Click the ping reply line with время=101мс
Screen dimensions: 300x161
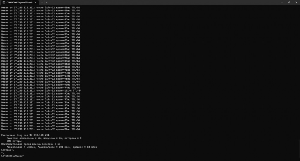[x=41, y=91]
